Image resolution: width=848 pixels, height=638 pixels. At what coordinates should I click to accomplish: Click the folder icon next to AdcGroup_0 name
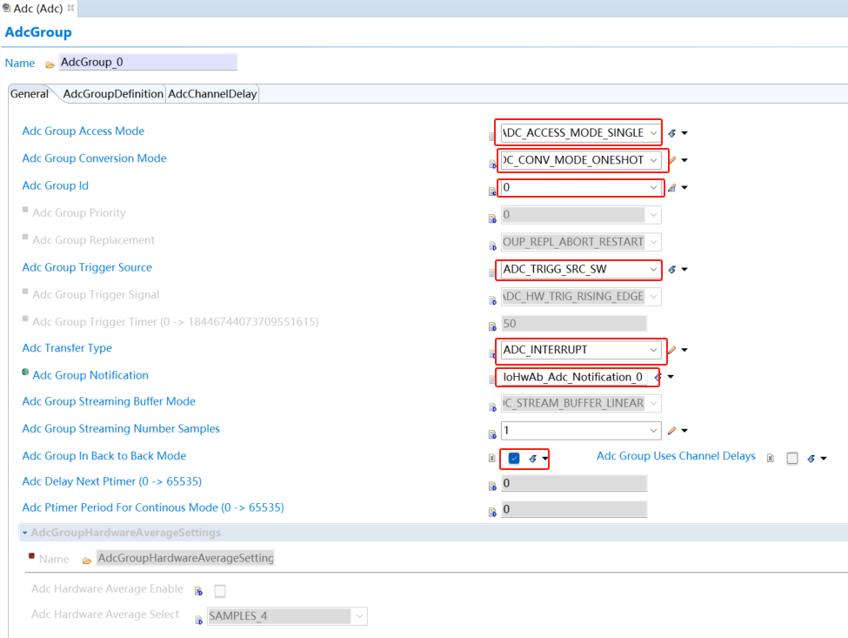tap(50, 64)
